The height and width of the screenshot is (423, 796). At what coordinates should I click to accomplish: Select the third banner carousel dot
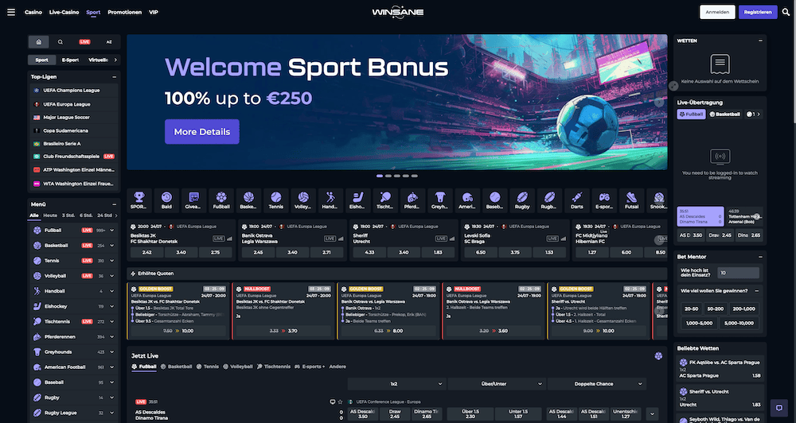(397, 176)
